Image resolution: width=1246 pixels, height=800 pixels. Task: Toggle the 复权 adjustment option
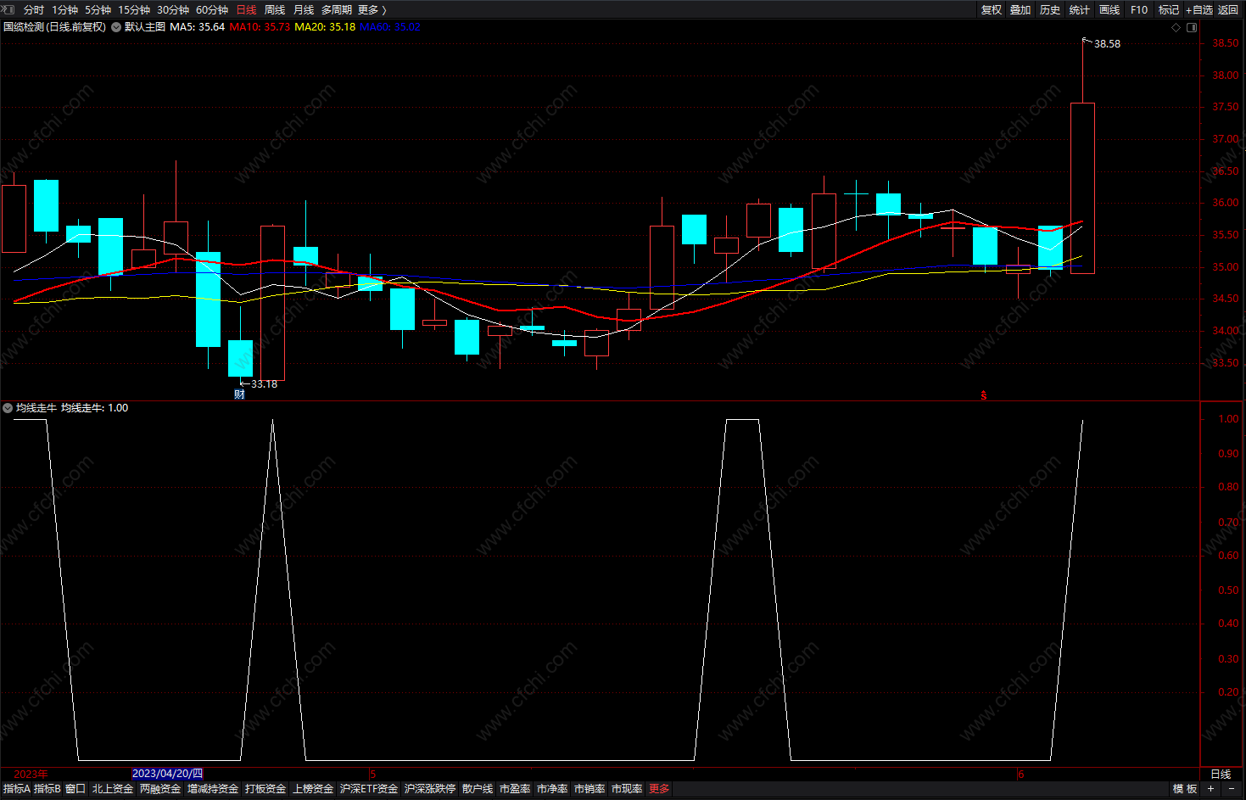point(992,10)
